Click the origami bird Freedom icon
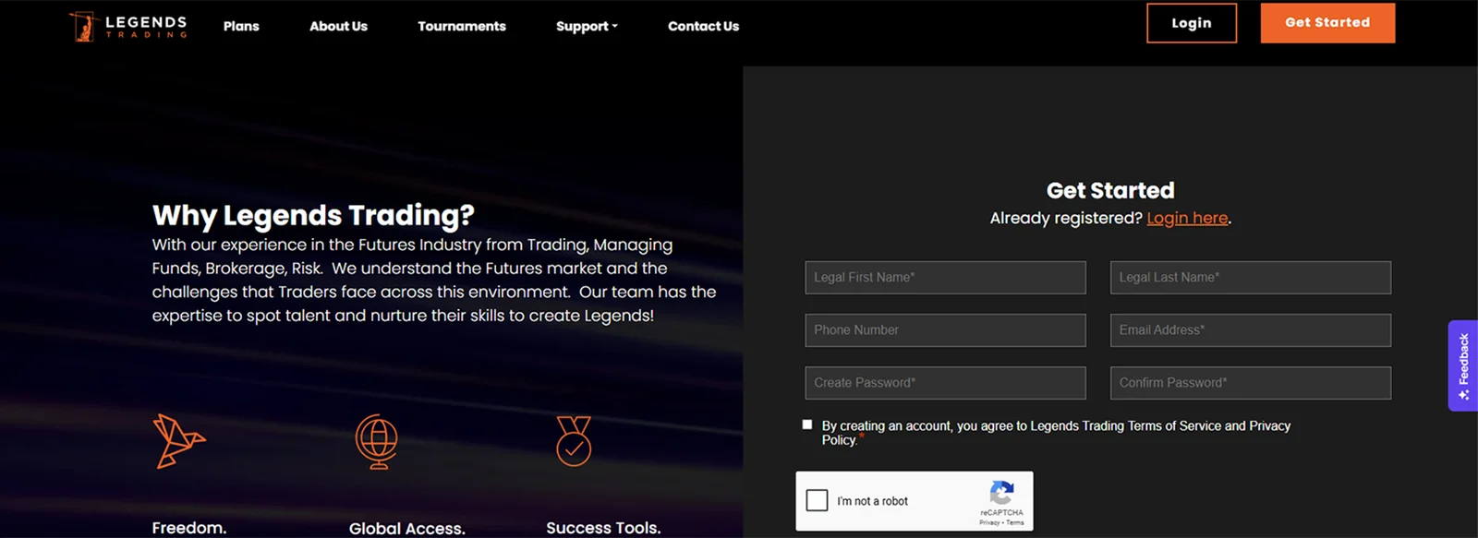Image resolution: width=1478 pixels, height=538 pixels. coord(178,440)
